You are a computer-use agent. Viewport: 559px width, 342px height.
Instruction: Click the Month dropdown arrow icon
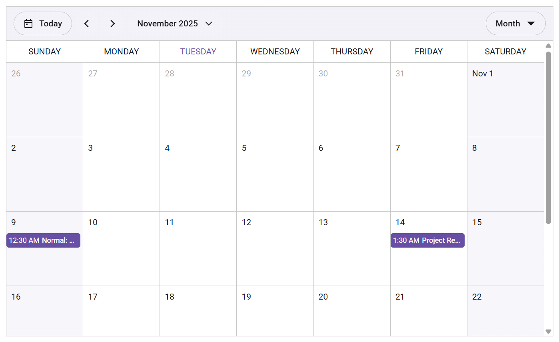[531, 24]
